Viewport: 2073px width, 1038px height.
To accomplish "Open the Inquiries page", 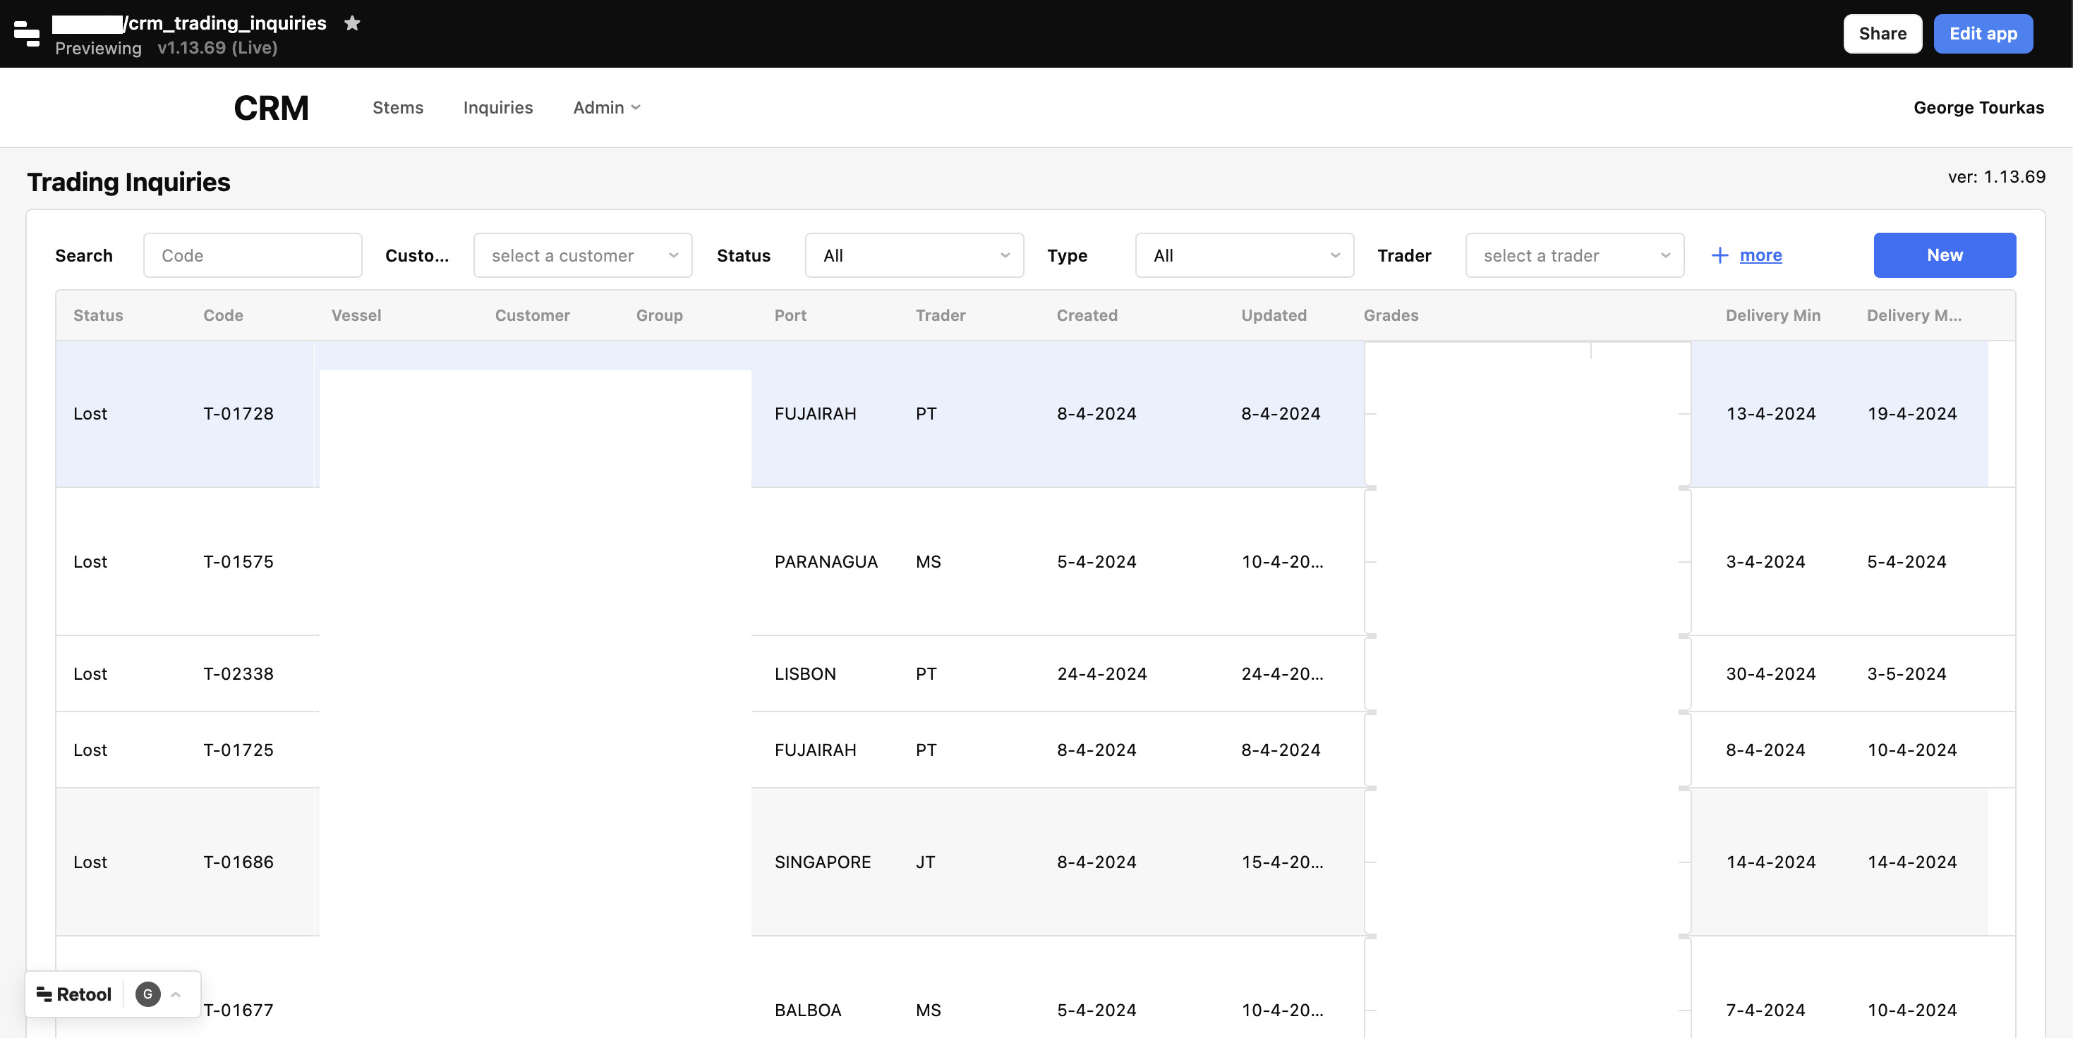I will pos(498,108).
